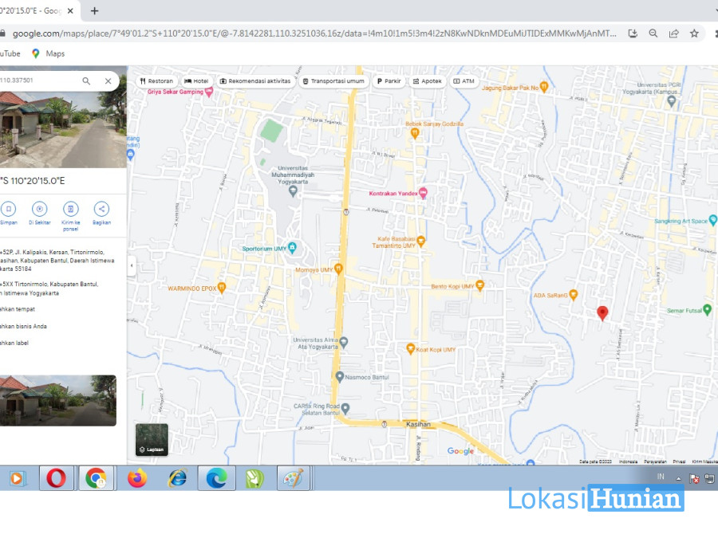Open Persyaratan link in map footer
The image size is (718, 538).
click(x=655, y=461)
